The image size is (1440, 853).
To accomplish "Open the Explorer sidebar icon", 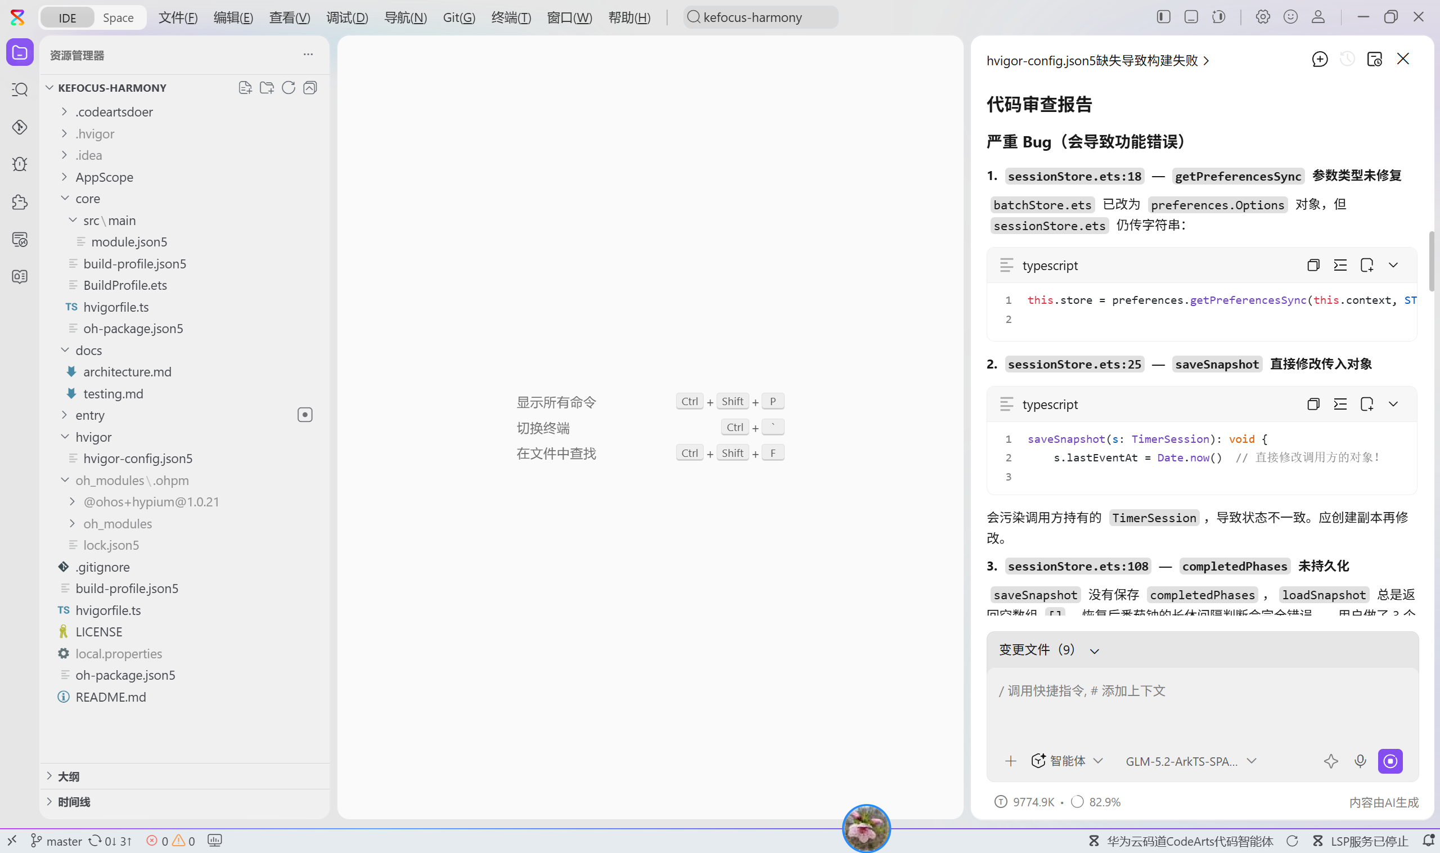I will [x=20, y=53].
